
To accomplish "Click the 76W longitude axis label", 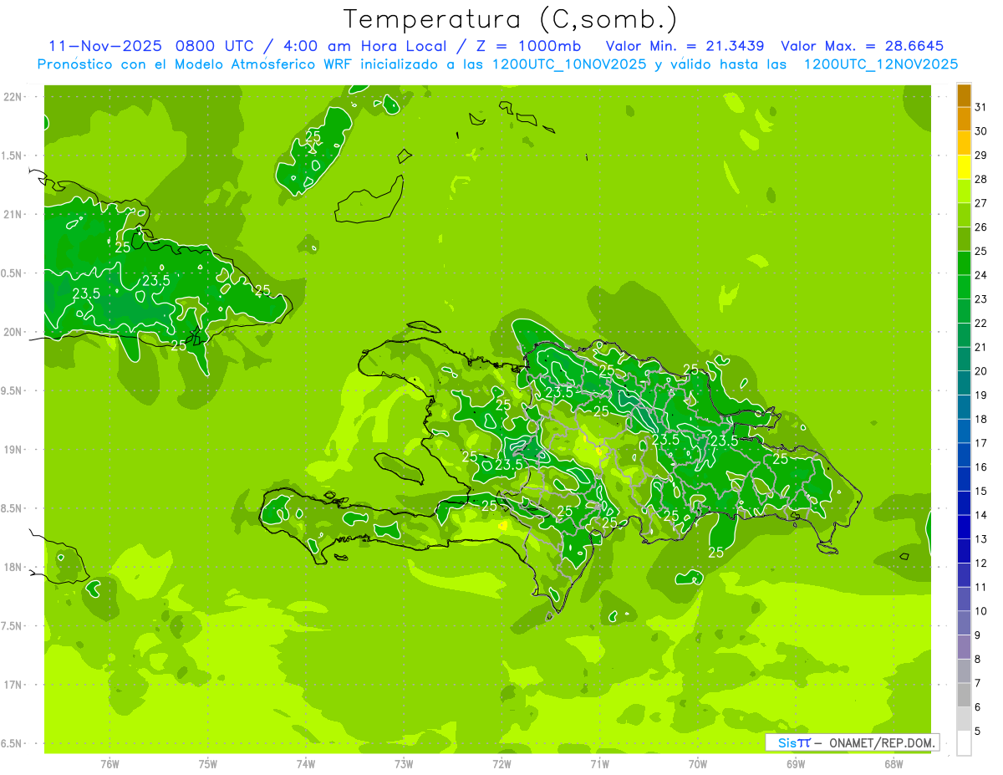I will coord(109,763).
